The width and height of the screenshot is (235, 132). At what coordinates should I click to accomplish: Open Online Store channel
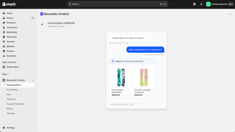pyautogui.click(x=12, y=67)
